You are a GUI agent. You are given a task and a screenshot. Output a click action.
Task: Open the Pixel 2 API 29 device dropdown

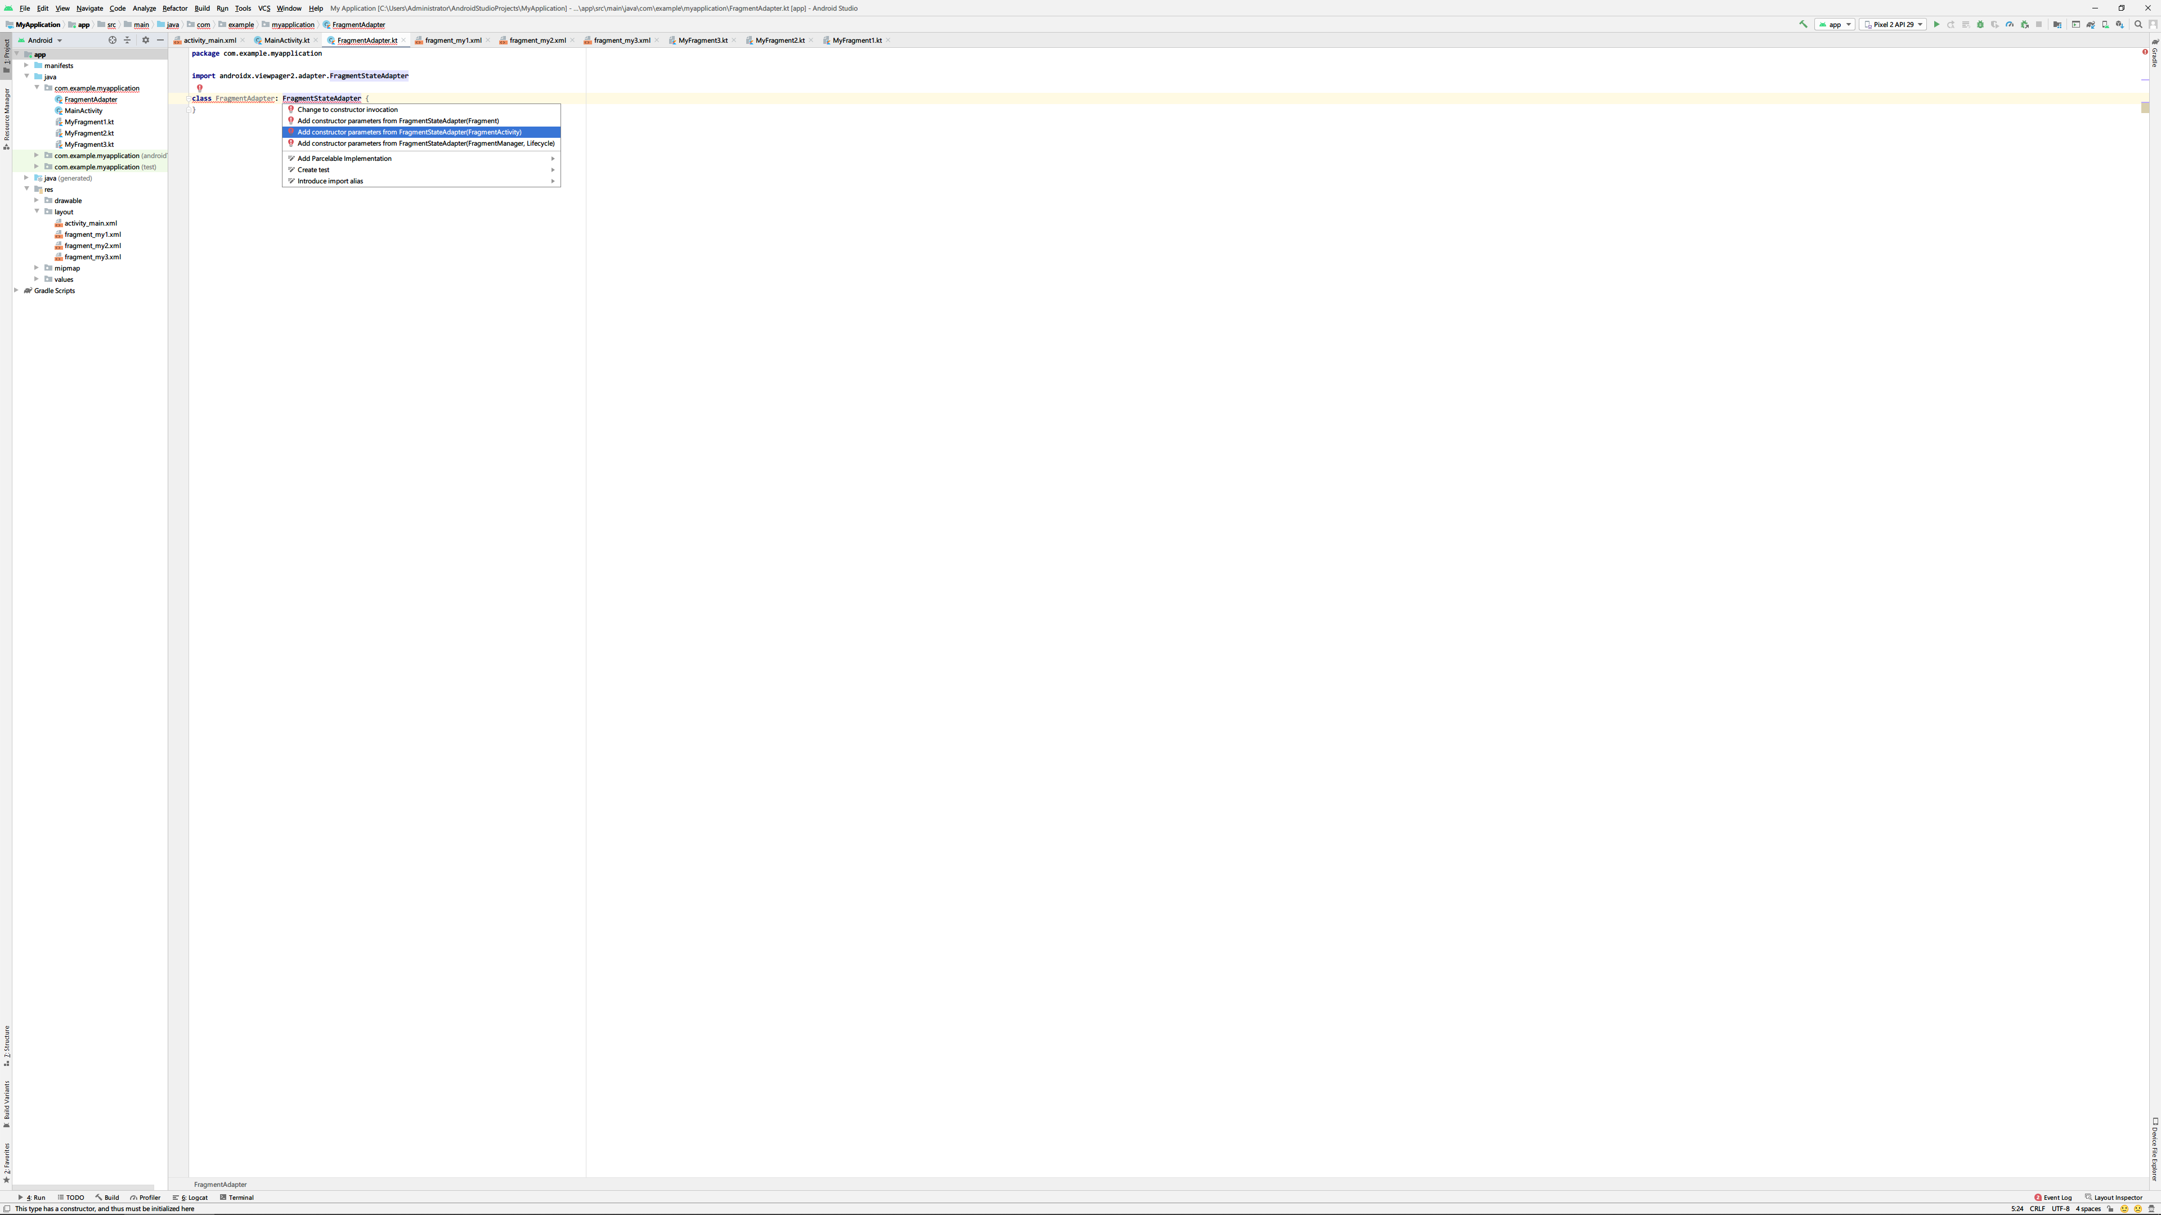click(x=1893, y=24)
